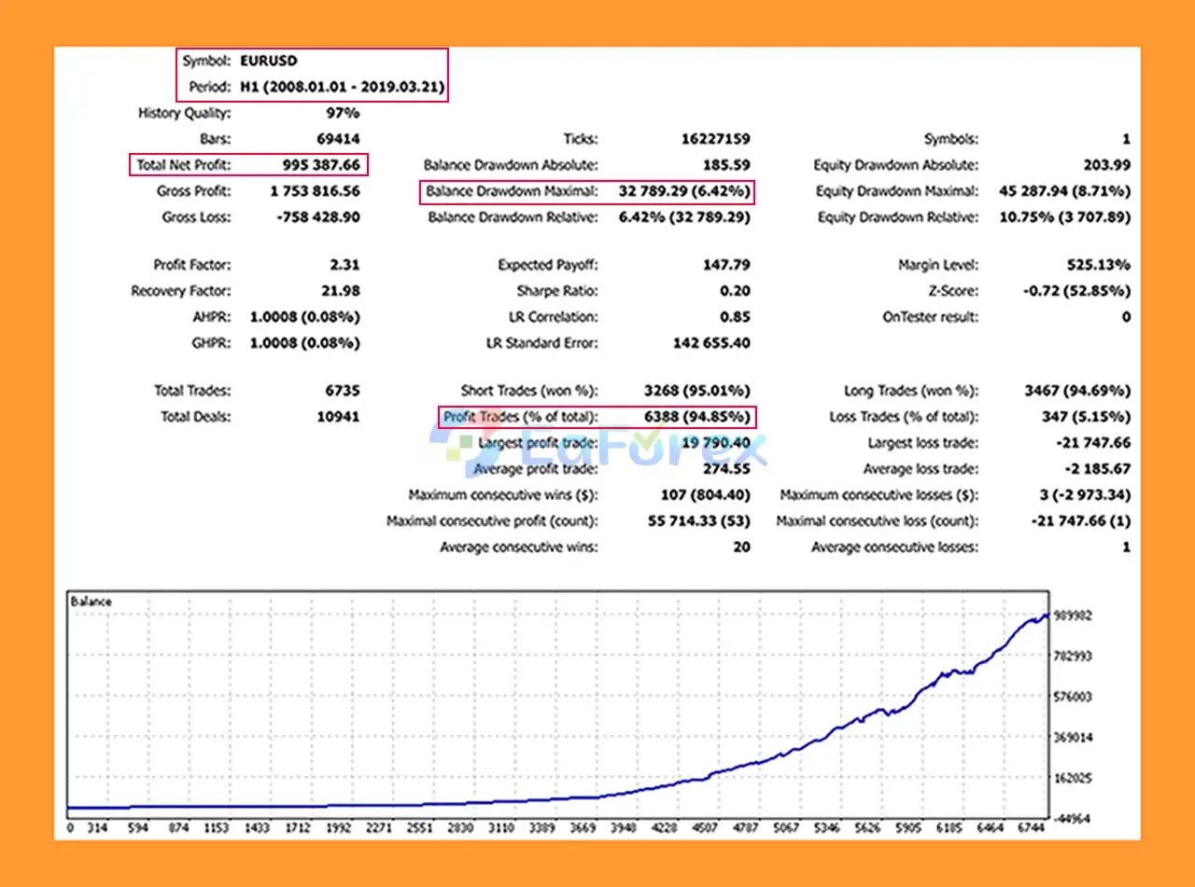Click the Balance Drawdown Maximal value
This screenshot has height=887, width=1195.
683,192
